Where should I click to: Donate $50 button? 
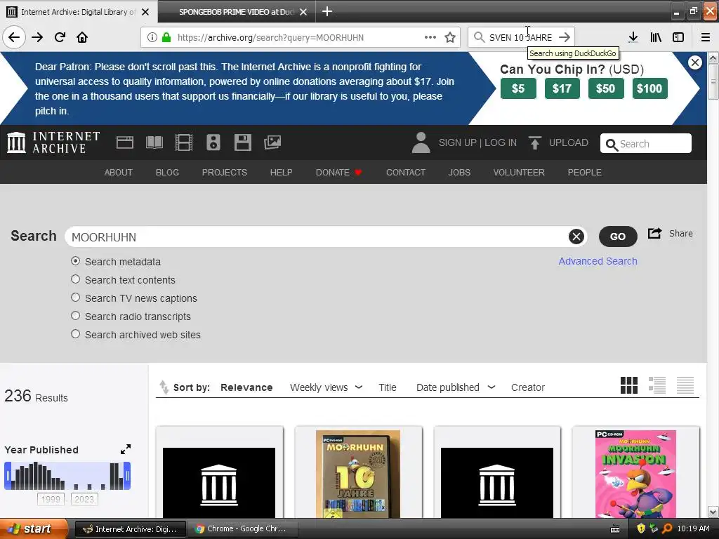pos(605,88)
